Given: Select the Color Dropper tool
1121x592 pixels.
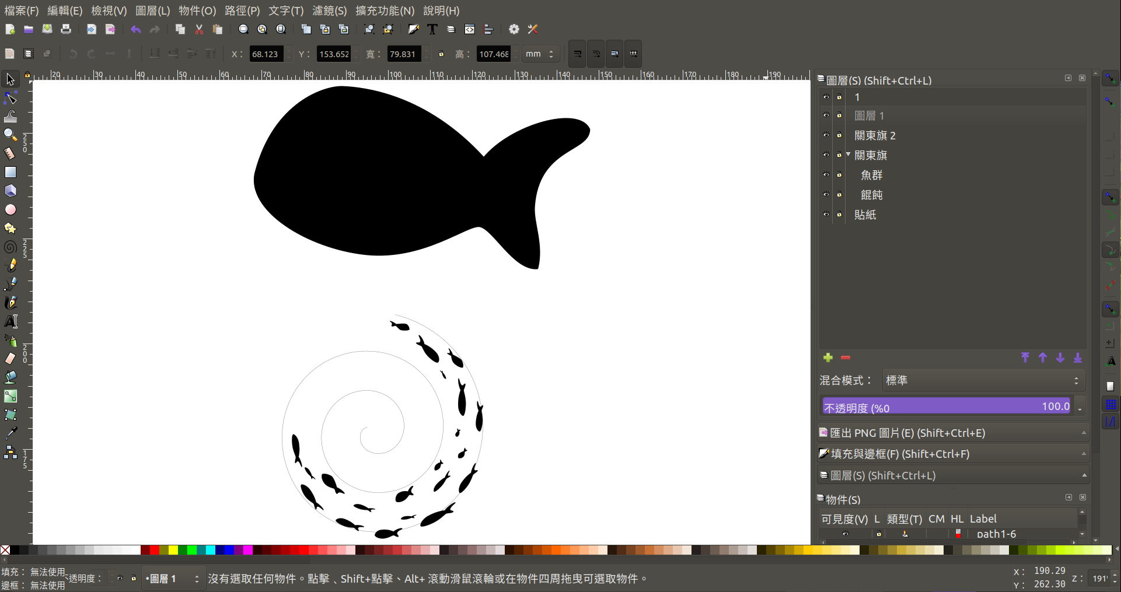Looking at the screenshot, I should point(11,433).
